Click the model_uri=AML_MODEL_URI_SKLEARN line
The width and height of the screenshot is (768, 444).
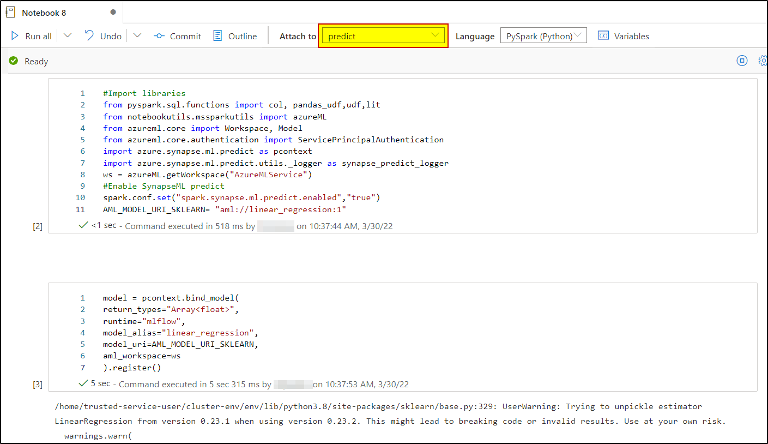(180, 344)
